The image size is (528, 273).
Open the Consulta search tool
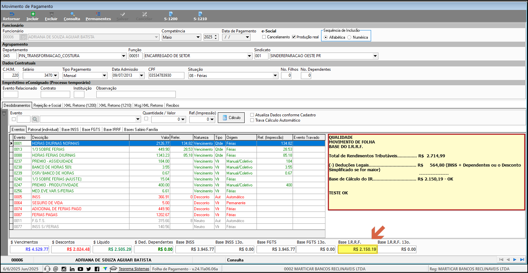point(72,16)
